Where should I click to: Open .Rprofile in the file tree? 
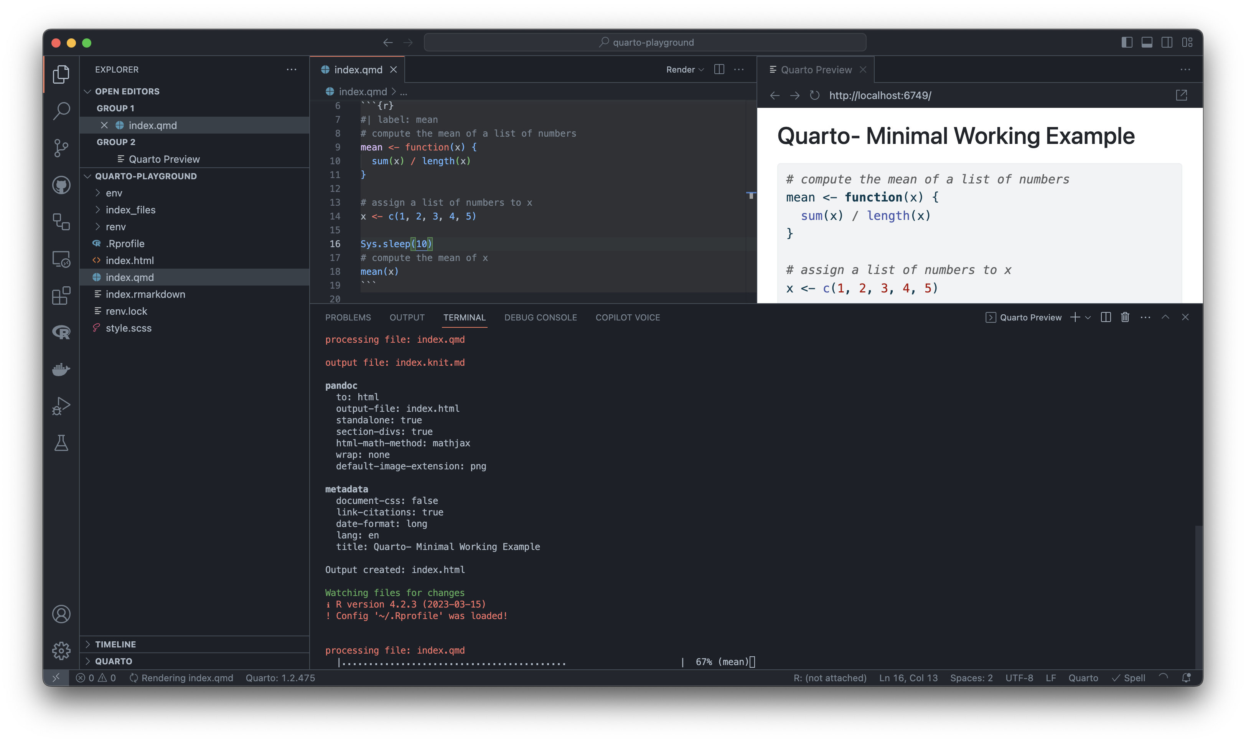[x=125, y=243]
